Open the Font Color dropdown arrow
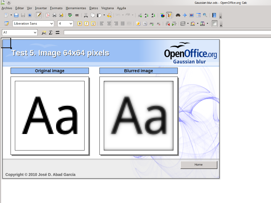The image size is (271, 203). pos(207,24)
